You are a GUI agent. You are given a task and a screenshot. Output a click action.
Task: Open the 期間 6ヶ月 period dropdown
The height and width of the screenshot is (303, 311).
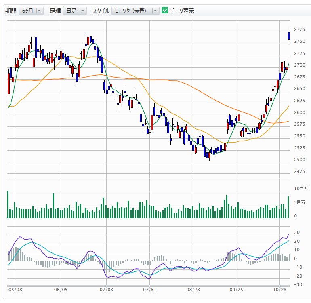31,11
